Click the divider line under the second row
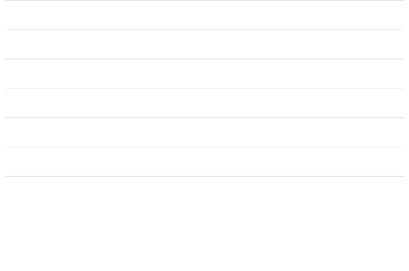The width and height of the screenshot is (409, 271). coord(204,59)
